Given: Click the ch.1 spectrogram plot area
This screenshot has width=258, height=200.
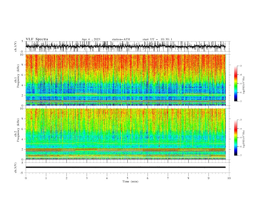Looking at the screenshot, I should (125, 80).
